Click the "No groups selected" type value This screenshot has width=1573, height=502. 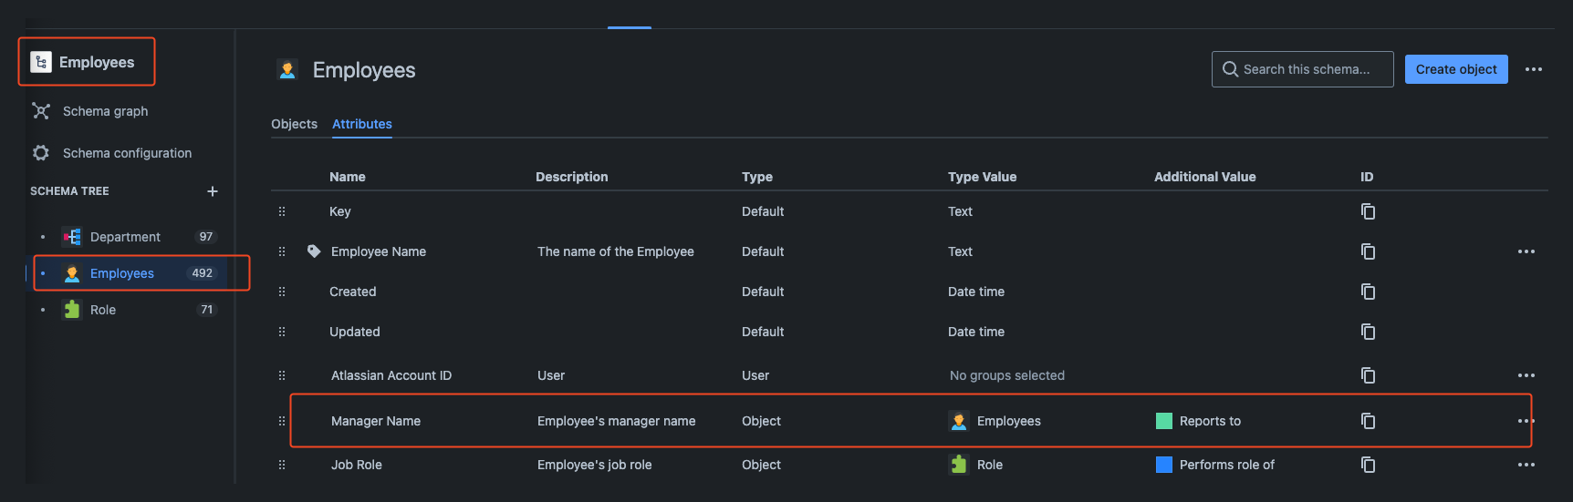point(1007,375)
